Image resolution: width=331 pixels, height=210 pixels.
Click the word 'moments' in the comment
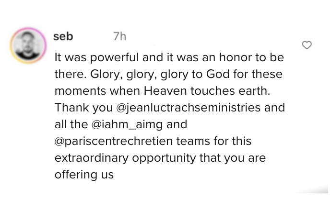(x=80, y=91)
